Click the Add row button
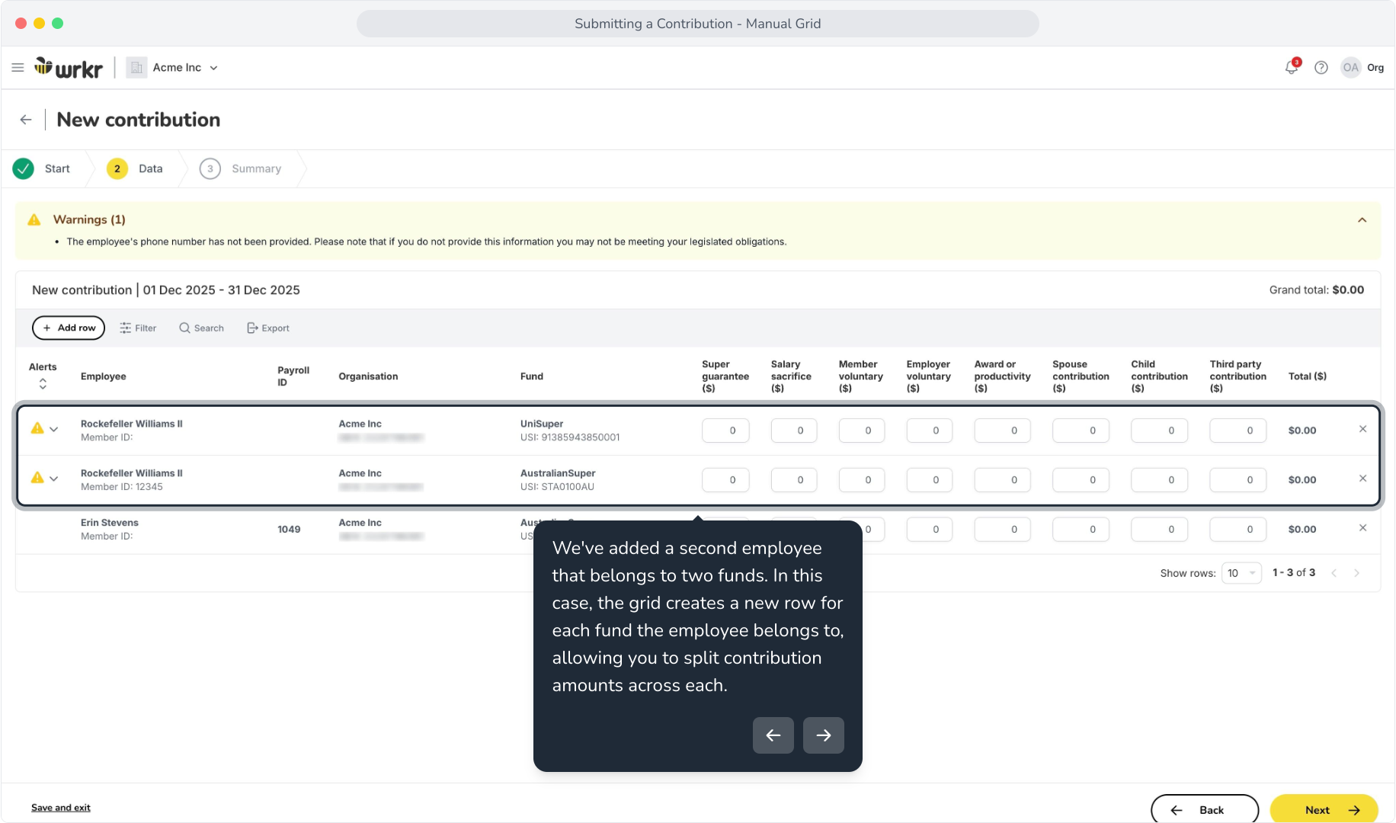Viewport: 1396px width, 823px height. 69,328
